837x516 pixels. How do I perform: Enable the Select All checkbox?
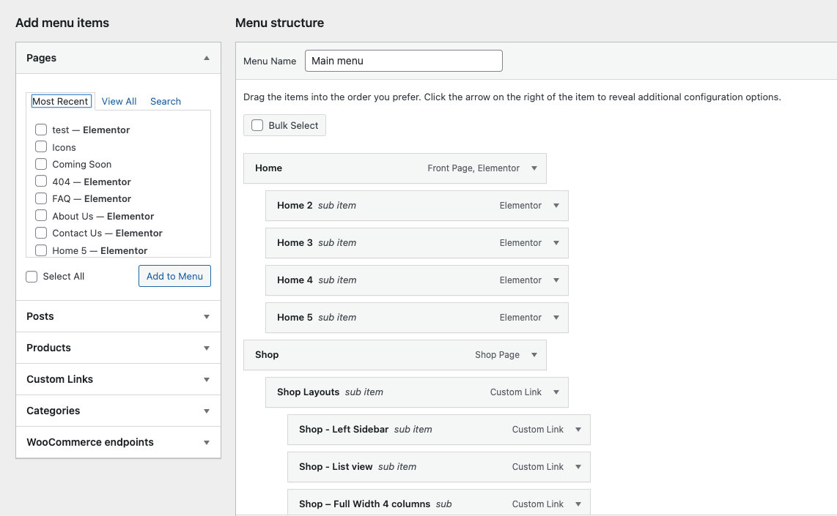[32, 277]
